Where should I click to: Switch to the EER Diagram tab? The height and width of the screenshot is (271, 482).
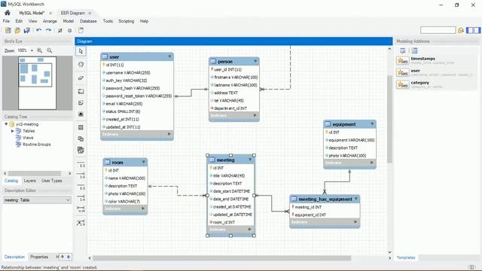(72, 13)
